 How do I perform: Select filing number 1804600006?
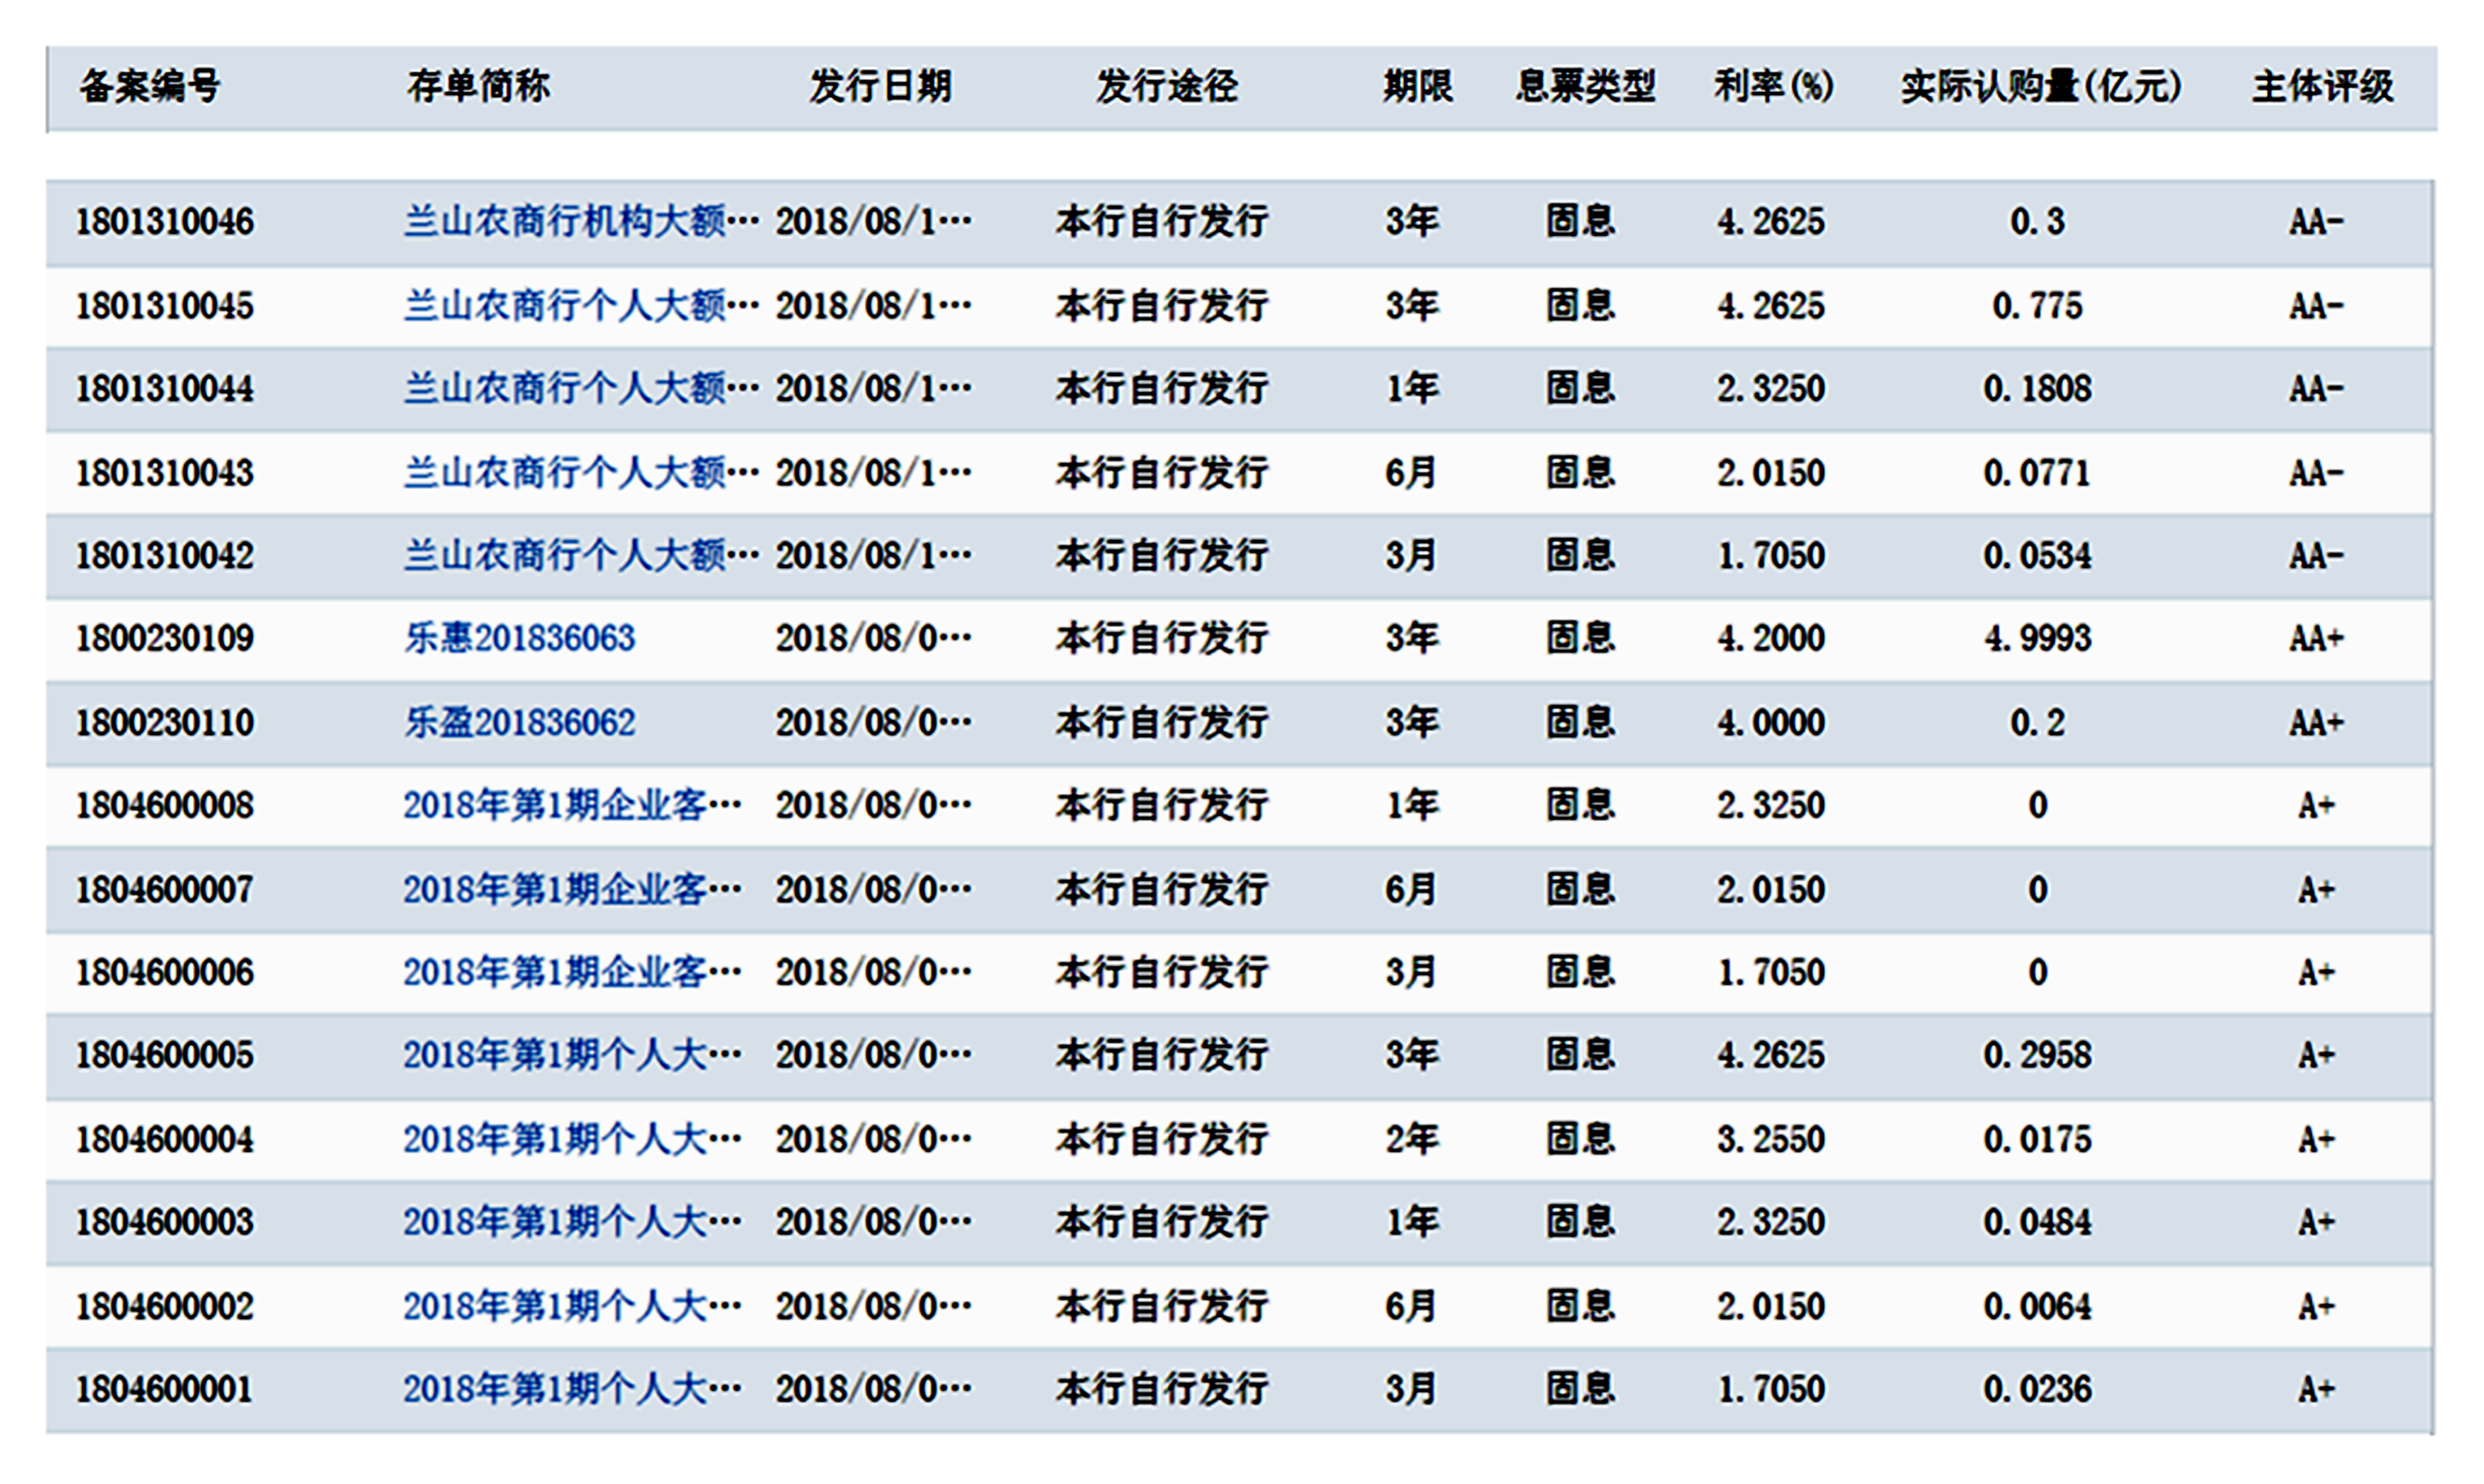click(165, 973)
